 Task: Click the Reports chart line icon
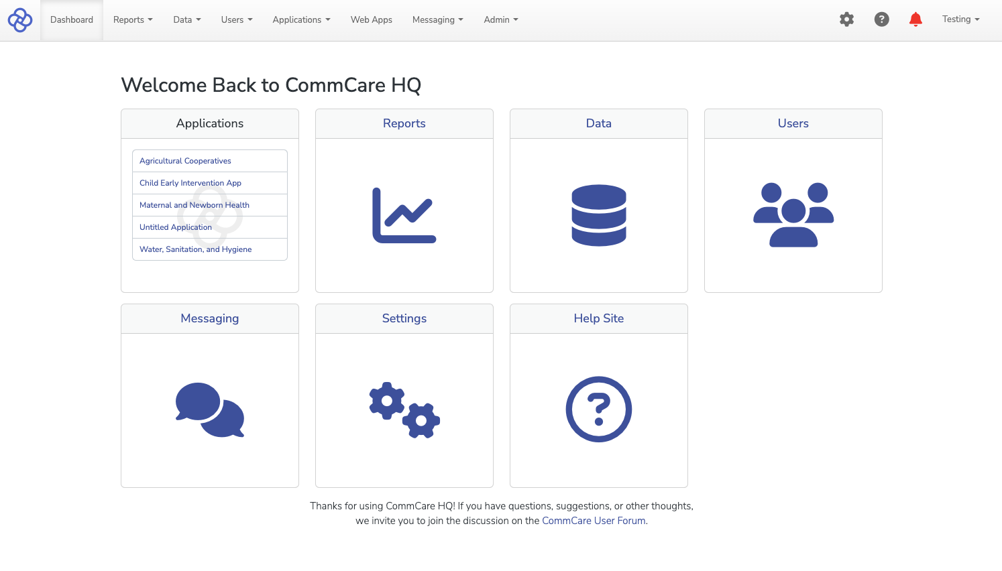(404, 215)
